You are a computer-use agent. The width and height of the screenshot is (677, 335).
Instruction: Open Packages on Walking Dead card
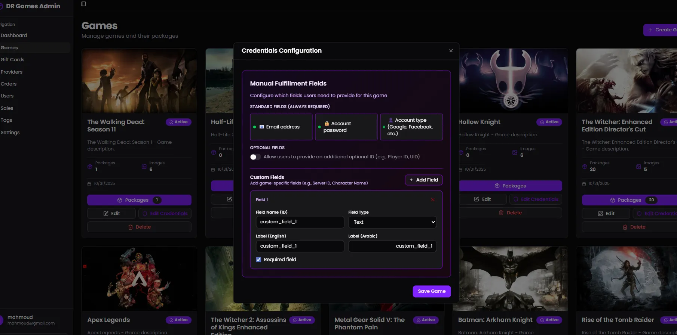point(139,200)
